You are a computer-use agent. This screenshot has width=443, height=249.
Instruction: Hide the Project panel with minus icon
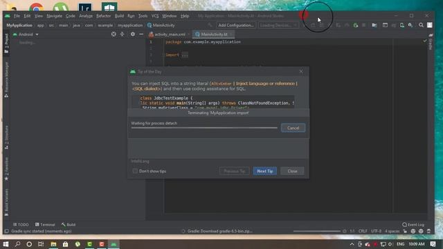141,34
